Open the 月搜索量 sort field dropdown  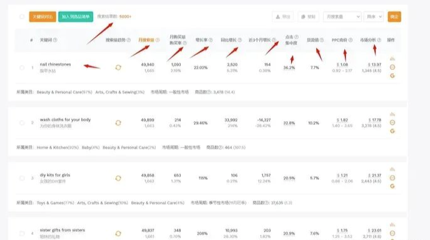point(342,17)
